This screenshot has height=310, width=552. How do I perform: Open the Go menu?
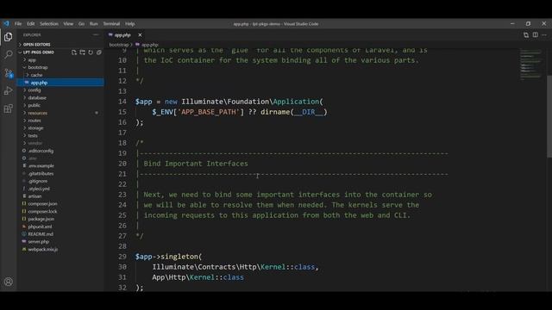point(81,24)
